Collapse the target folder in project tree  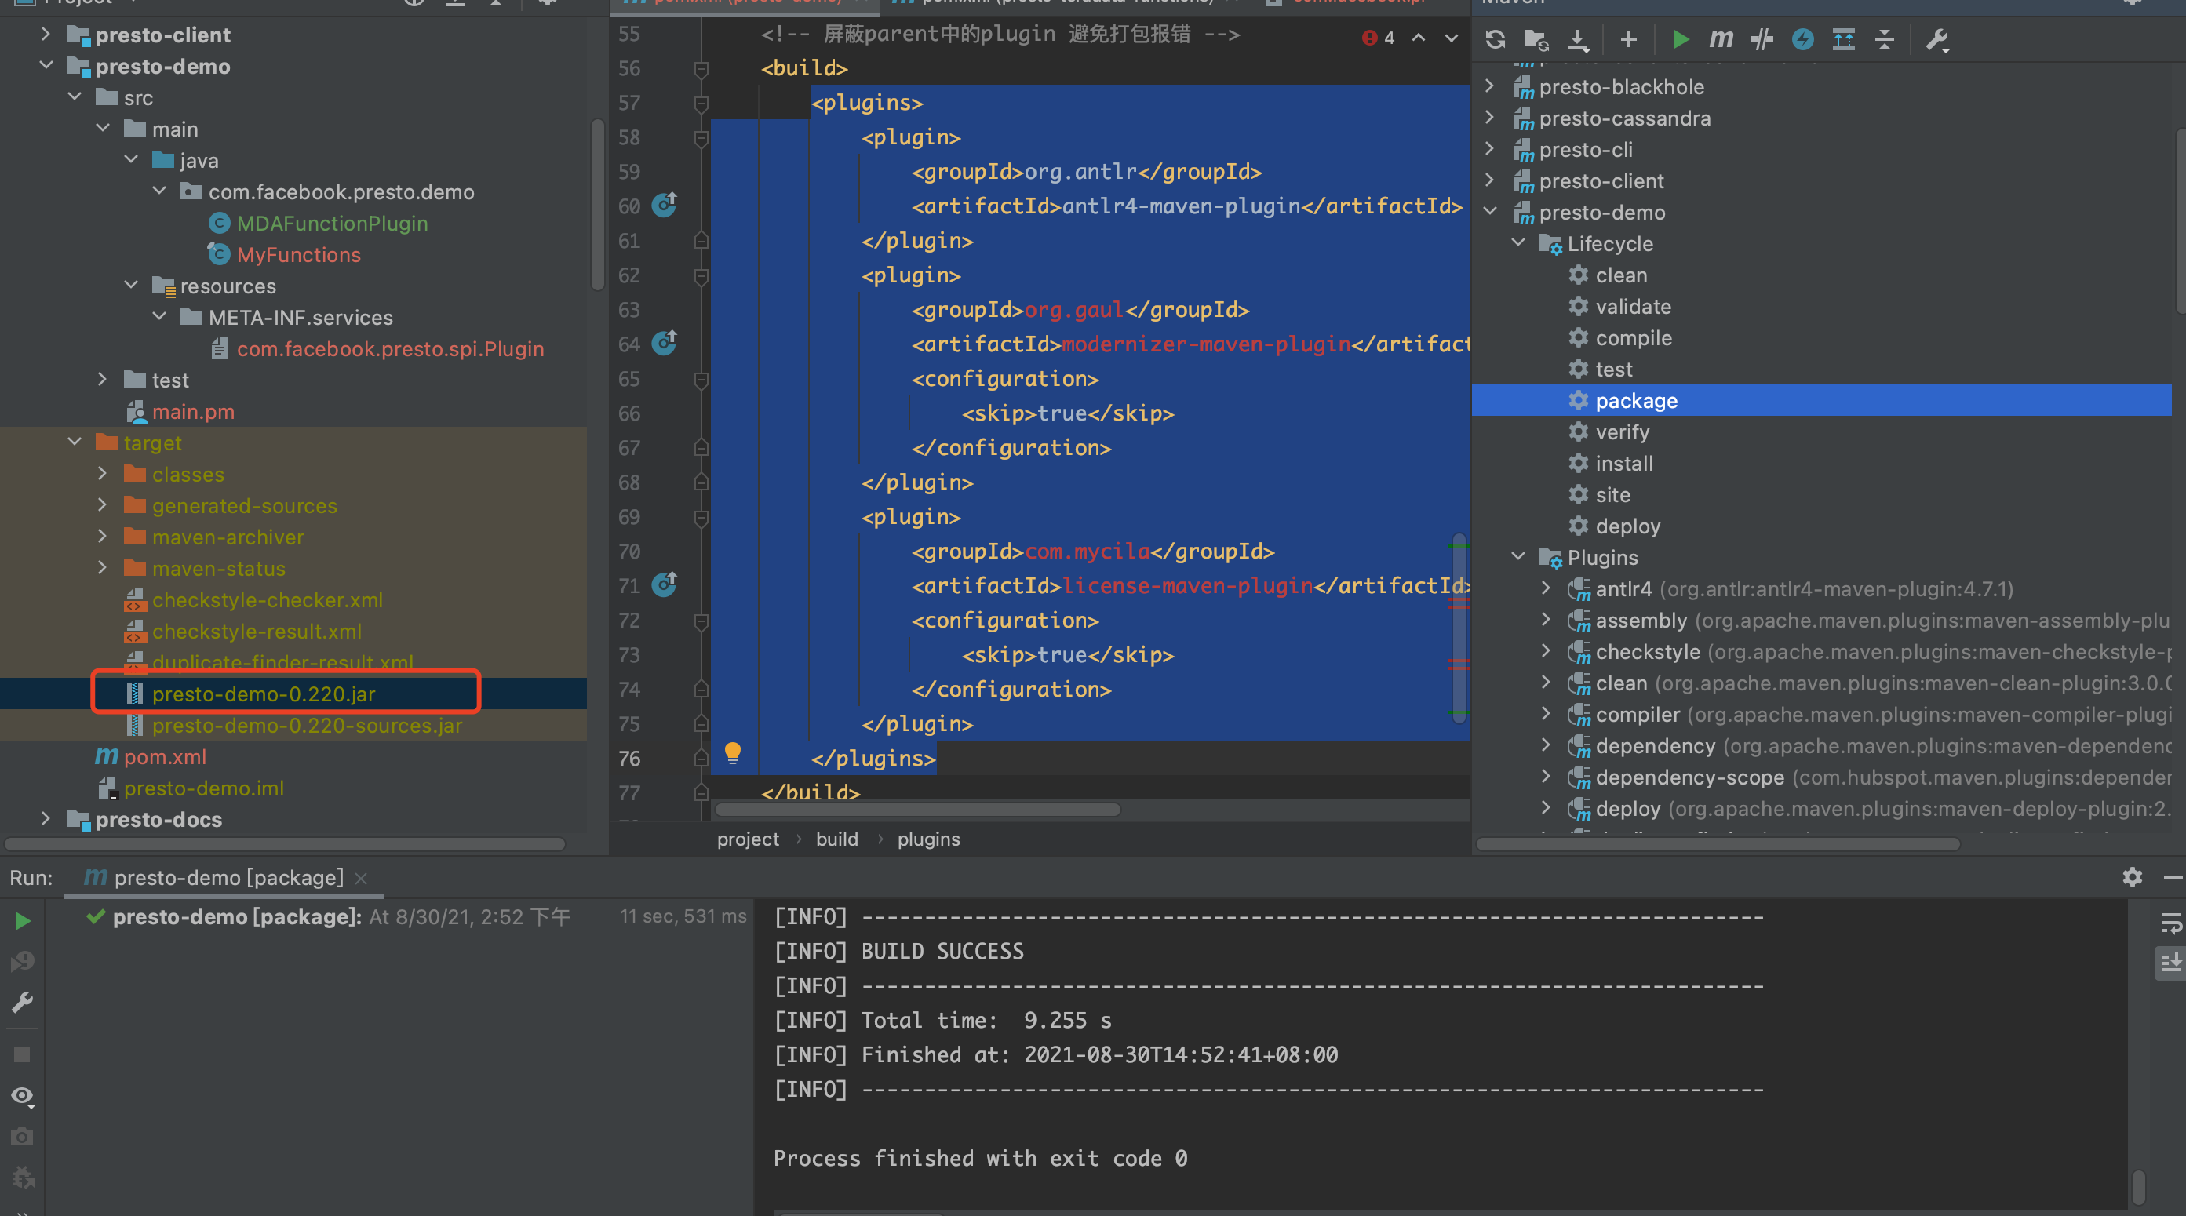(75, 442)
